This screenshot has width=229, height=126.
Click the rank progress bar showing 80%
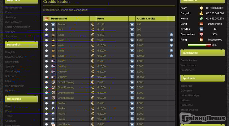[200, 45]
